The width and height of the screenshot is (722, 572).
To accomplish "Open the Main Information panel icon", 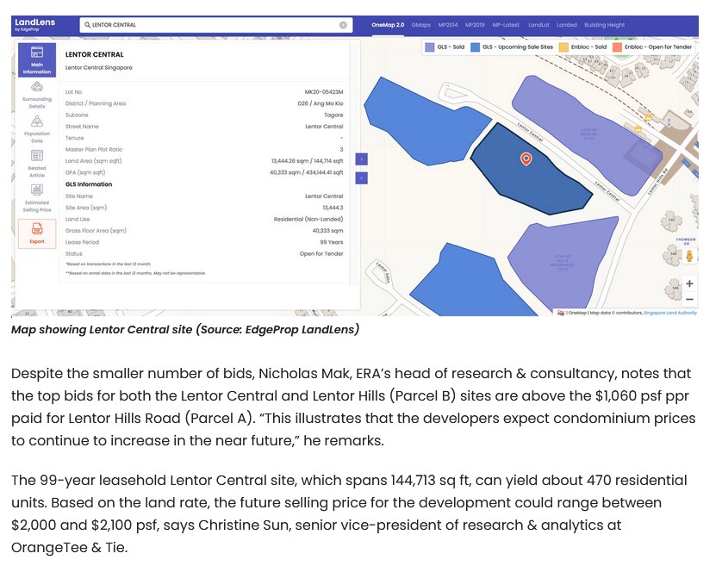I will point(37,60).
